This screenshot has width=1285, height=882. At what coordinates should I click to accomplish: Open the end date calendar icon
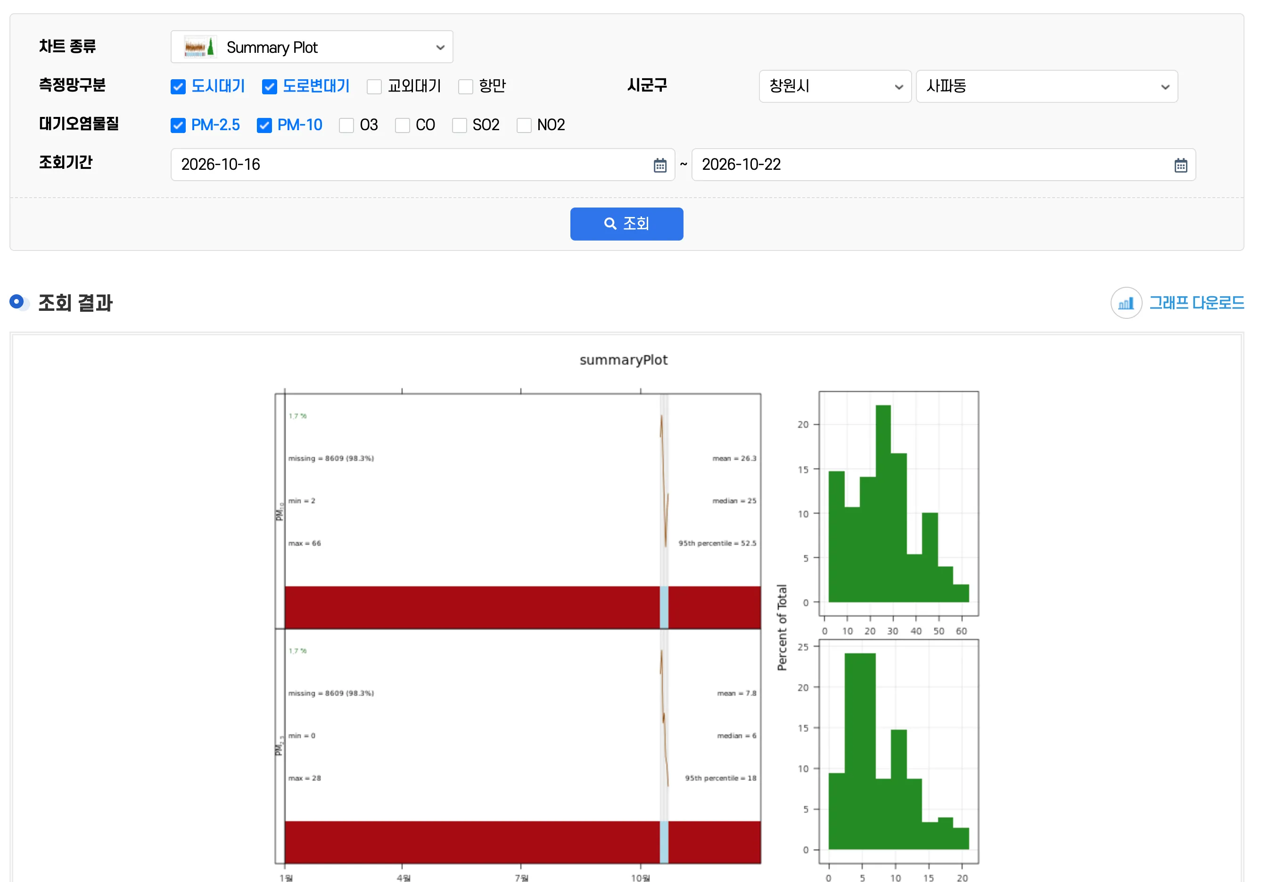pyautogui.click(x=1180, y=166)
